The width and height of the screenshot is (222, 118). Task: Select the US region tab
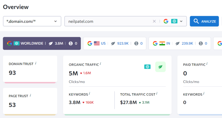pos(115,43)
